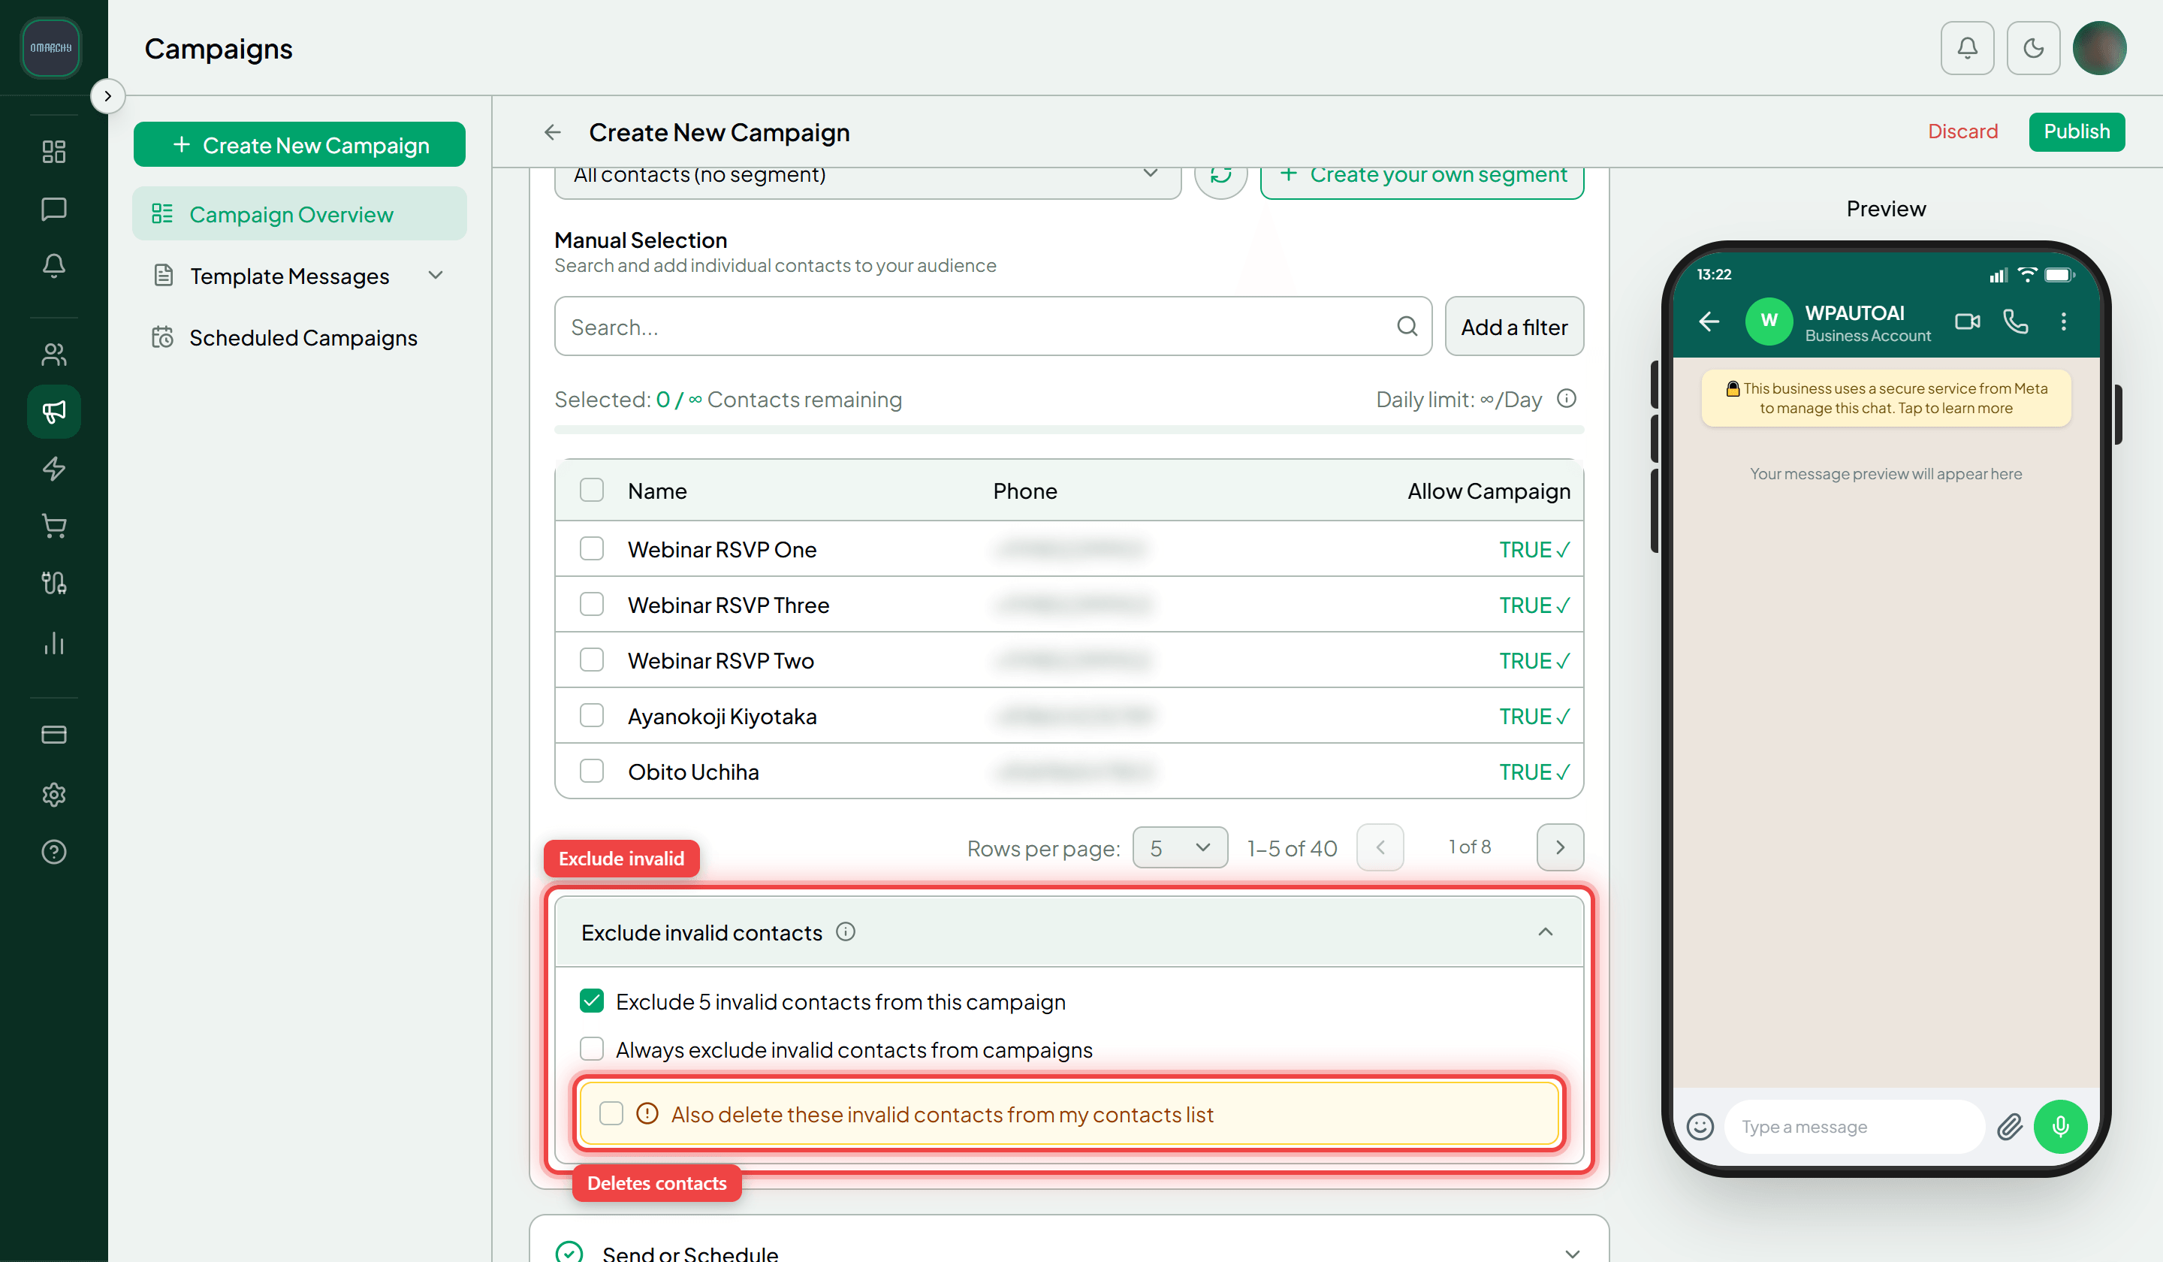The image size is (2163, 1262).
Task: Click the Type a message field in preview
Action: 1854,1126
